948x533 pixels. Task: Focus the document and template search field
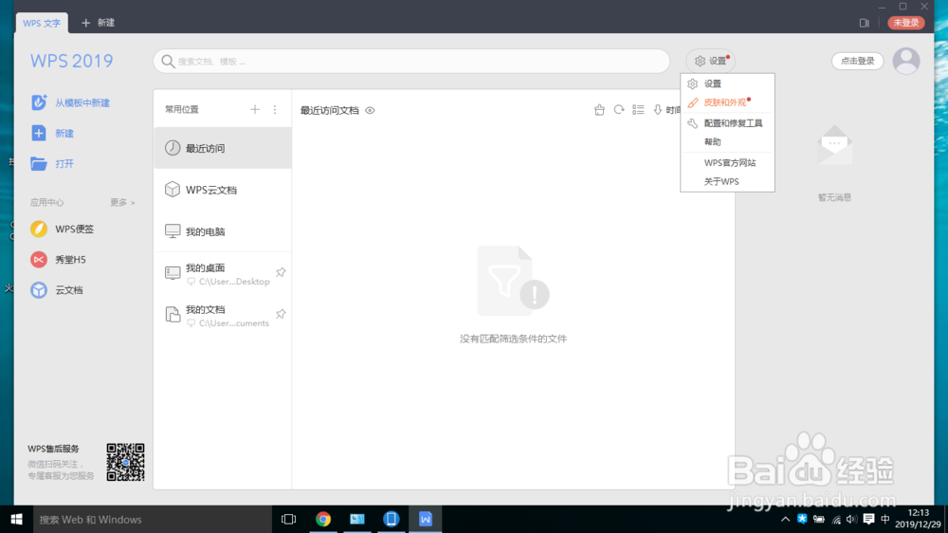(x=411, y=61)
